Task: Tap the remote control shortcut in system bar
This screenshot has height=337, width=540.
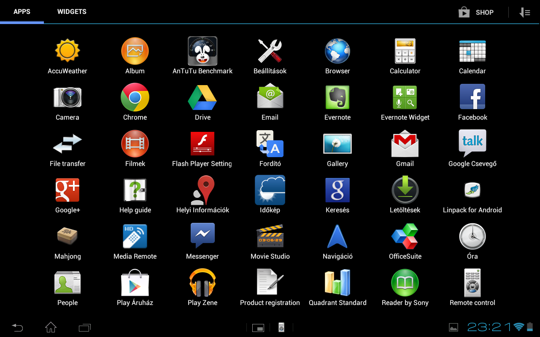Action: [281, 327]
